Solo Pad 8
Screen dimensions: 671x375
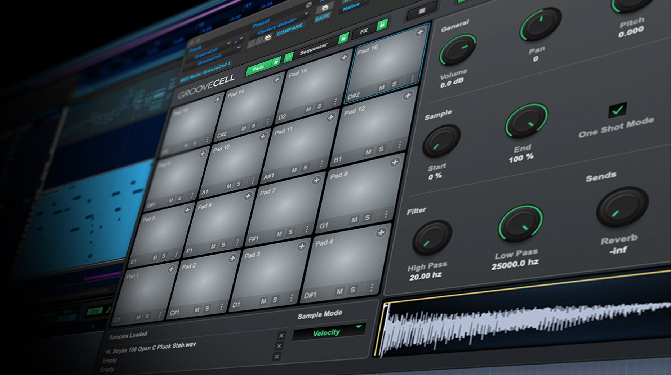click(x=367, y=217)
